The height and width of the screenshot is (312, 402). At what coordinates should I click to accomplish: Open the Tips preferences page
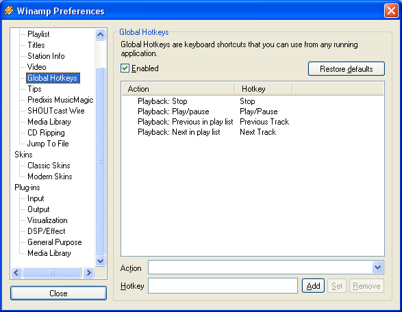(x=34, y=89)
